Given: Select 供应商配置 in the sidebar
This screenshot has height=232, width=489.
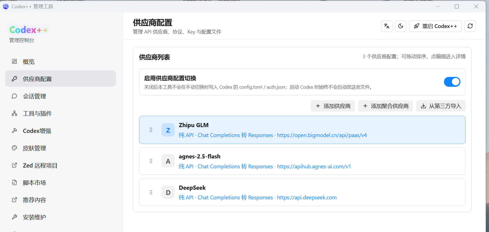Looking at the screenshot, I should (x=60, y=79).
